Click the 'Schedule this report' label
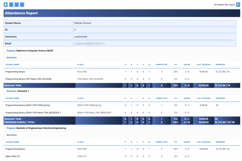Screen dimensions: 242x161 pyautogui.click(x=225, y=5)
